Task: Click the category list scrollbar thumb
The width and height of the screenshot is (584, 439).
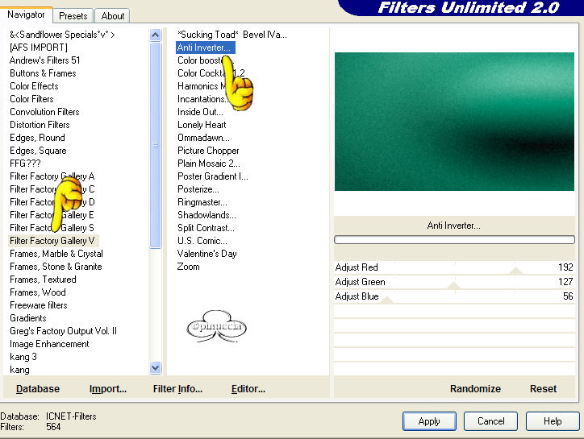Action: pos(156,145)
